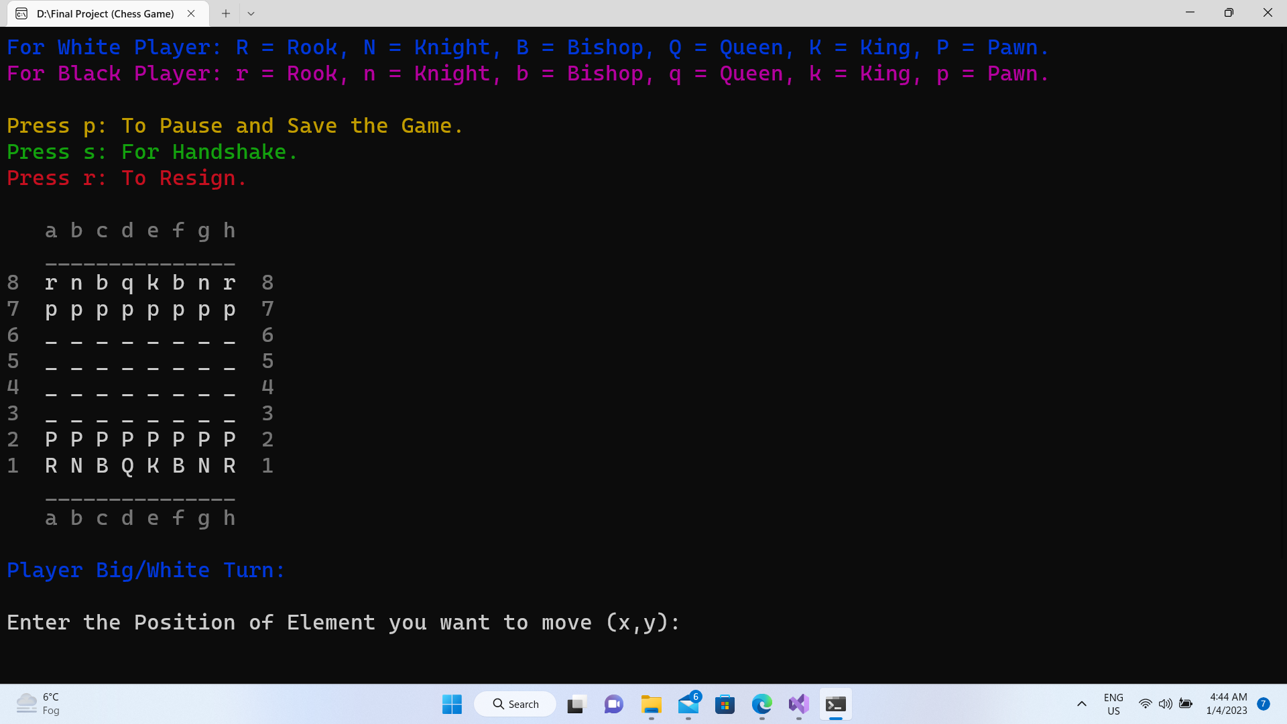Open ENG US language switcher
The height and width of the screenshot is (724, 1287).
pyautogui.click(x=1113, y=704)
